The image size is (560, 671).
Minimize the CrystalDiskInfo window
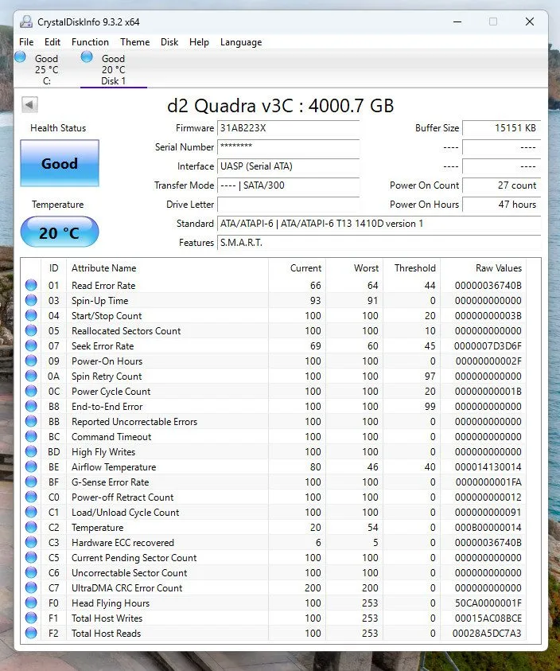[x=457, y=21]
